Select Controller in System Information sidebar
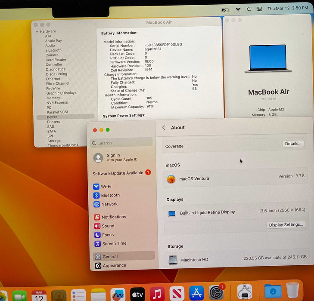The image size is (314, 301). (54, 64)
